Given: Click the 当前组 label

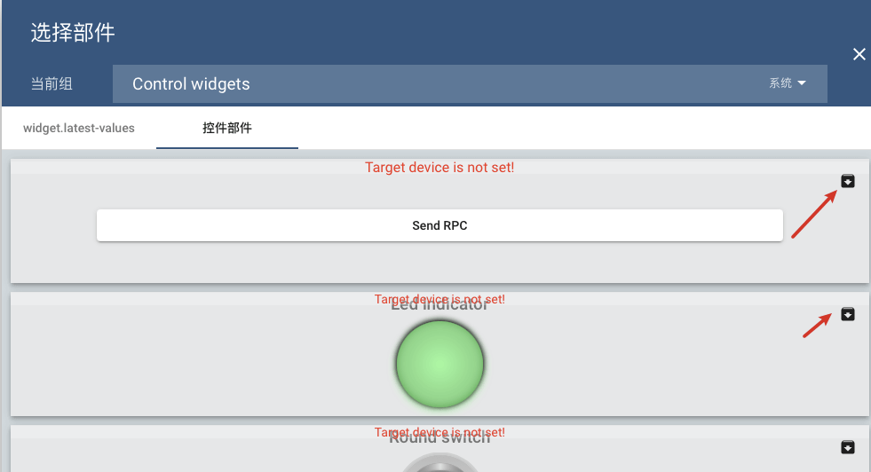Looking at the screenshot, I should 51,84.
